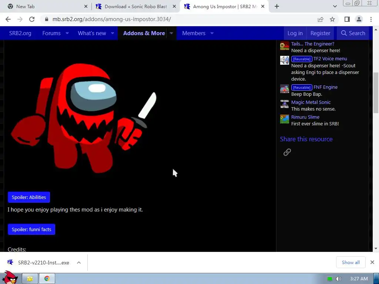Click the address bar URL
The height and width of the screenshot is (284, 379).
pos(112,19)
